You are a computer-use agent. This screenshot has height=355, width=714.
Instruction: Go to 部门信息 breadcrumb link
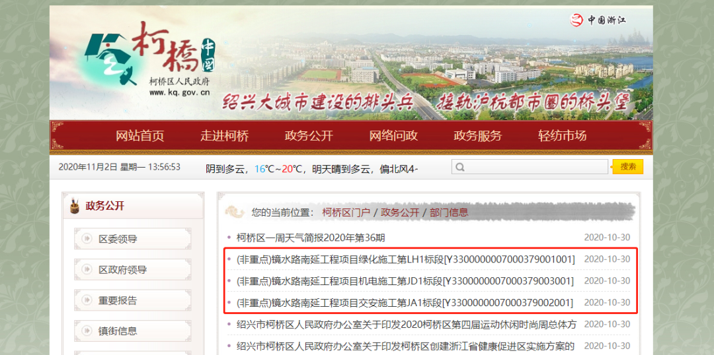tap(449, 212)
